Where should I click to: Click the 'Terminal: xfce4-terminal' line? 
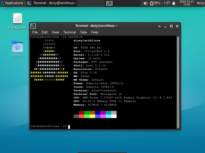click(x=95, y=91)
